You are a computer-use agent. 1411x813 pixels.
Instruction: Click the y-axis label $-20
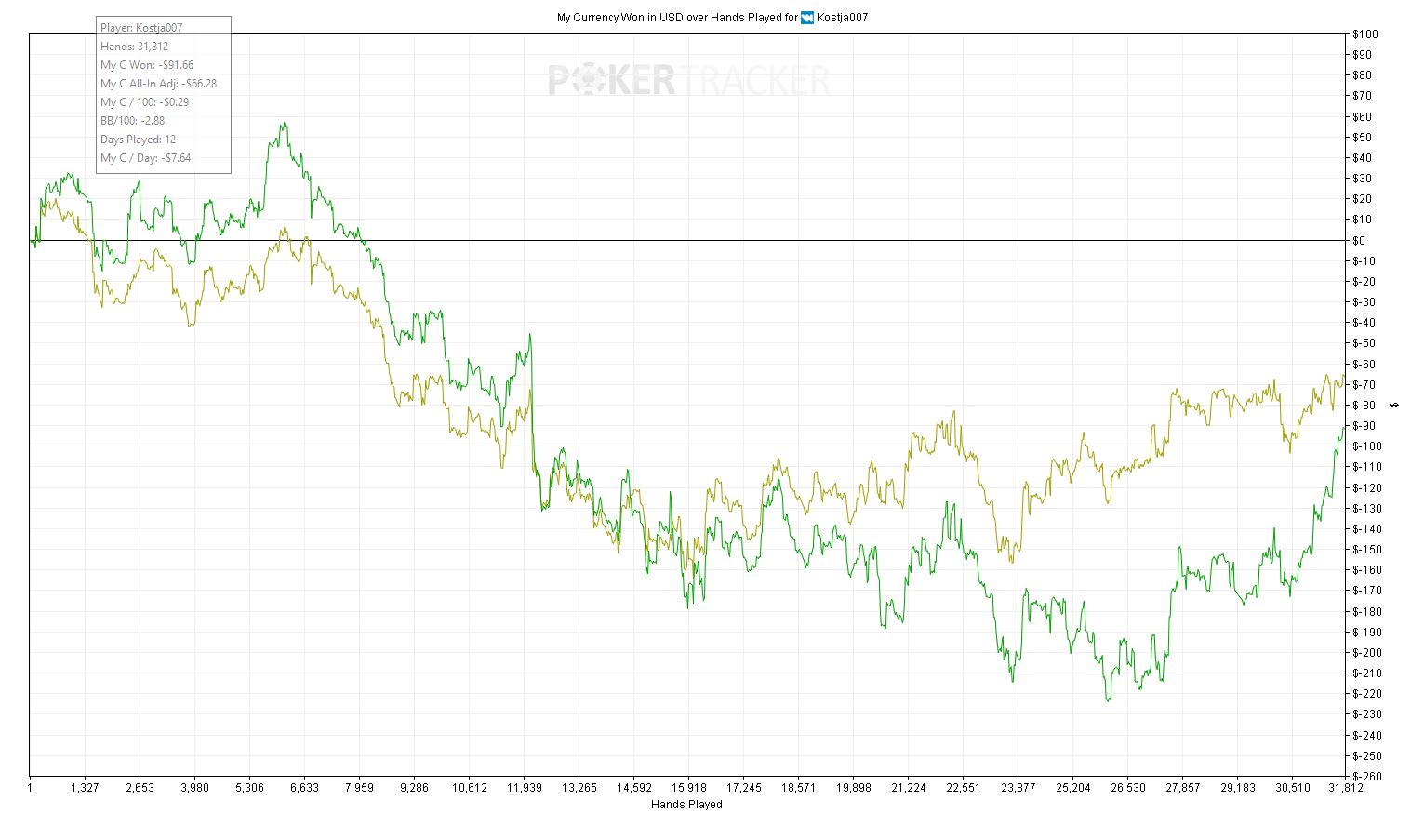(1364, 282)
